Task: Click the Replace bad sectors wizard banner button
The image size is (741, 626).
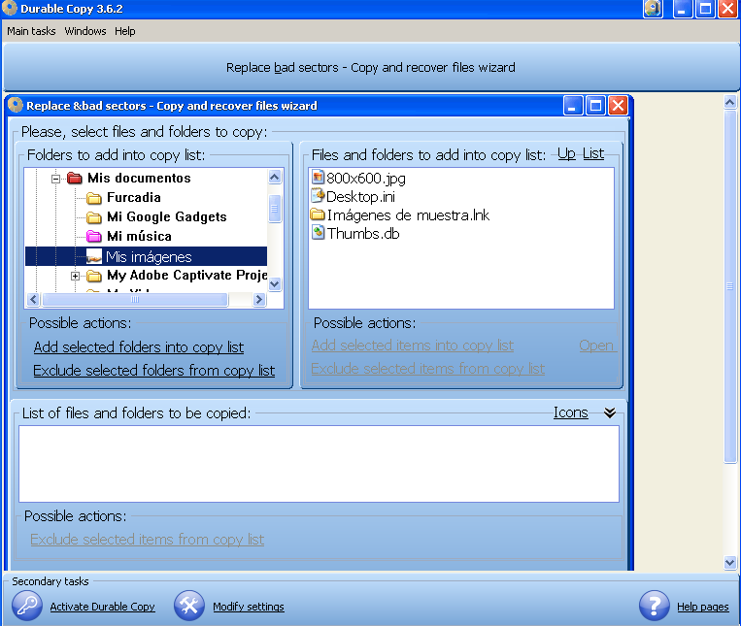Action: click(x=371, y=68)
